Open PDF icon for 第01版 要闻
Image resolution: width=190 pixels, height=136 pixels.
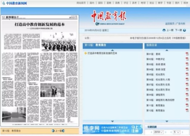pyautogui.click(x=187, y=54)
